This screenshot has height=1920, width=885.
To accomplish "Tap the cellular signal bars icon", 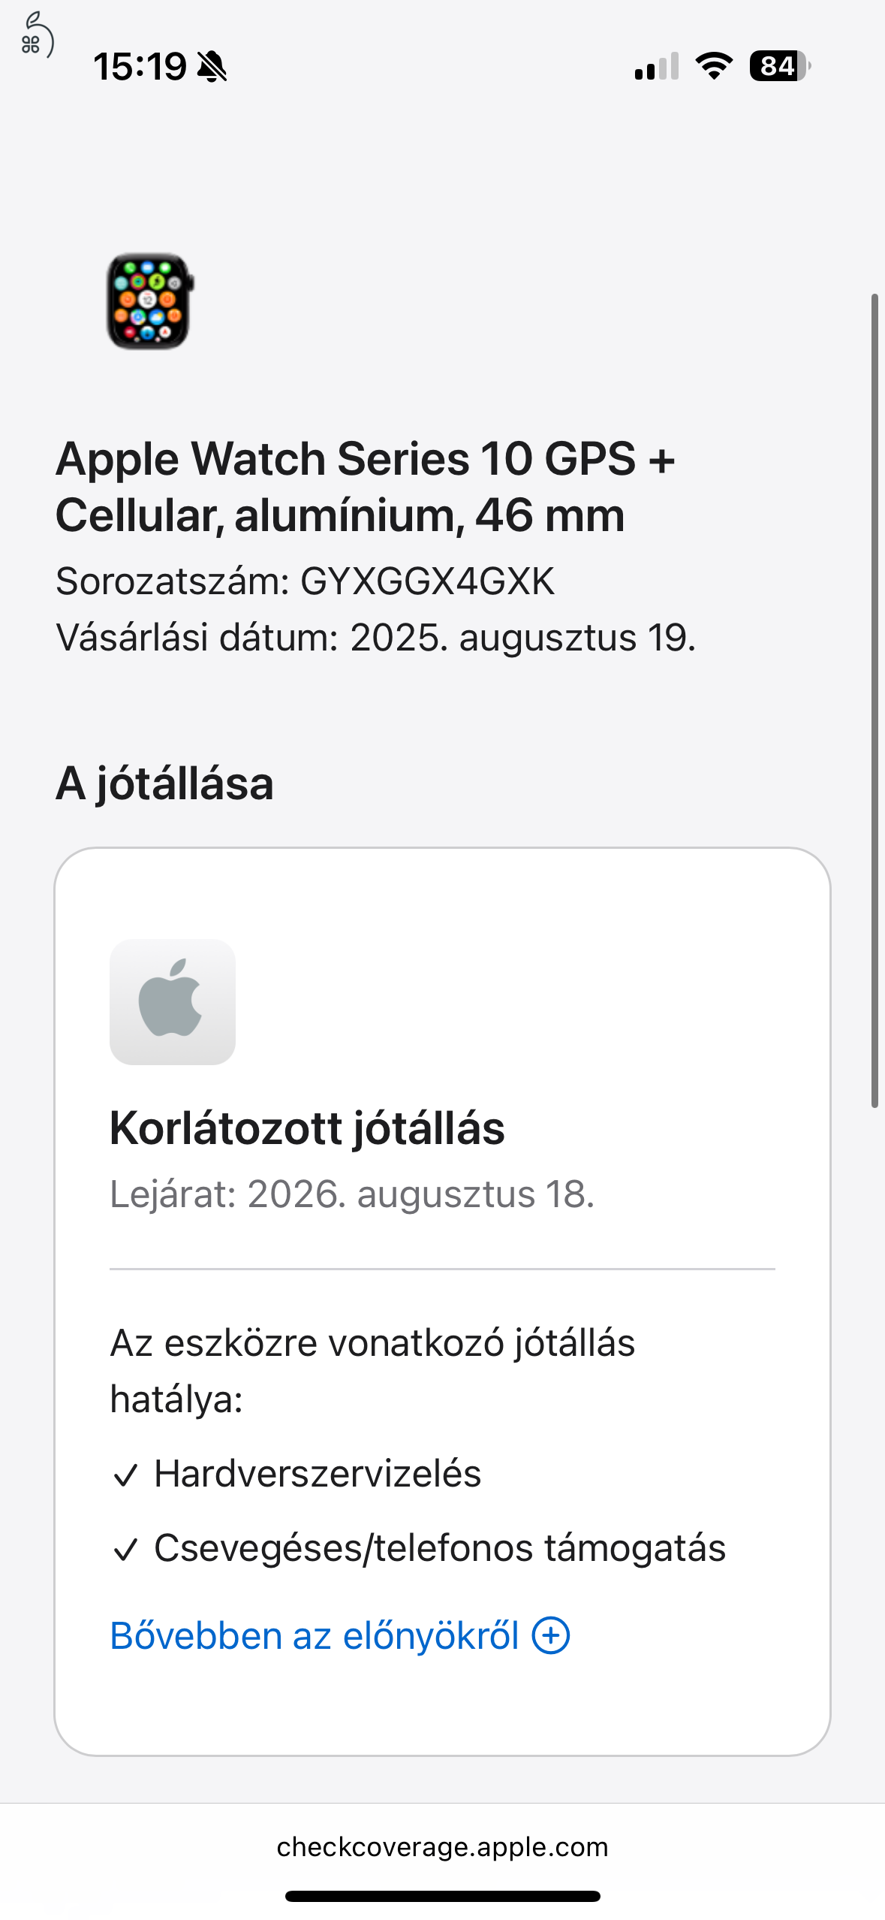I will (x=657, y=66).
